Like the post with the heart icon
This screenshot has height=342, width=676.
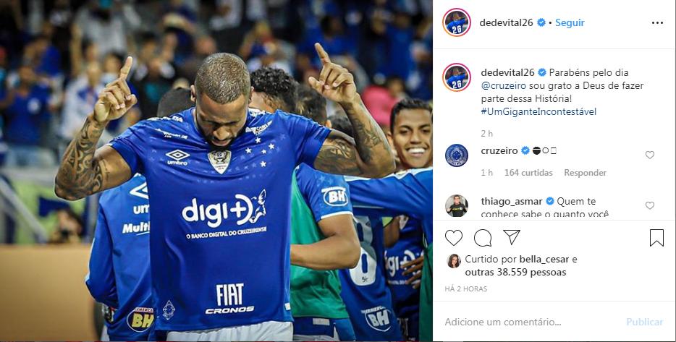tap(454, 238)
